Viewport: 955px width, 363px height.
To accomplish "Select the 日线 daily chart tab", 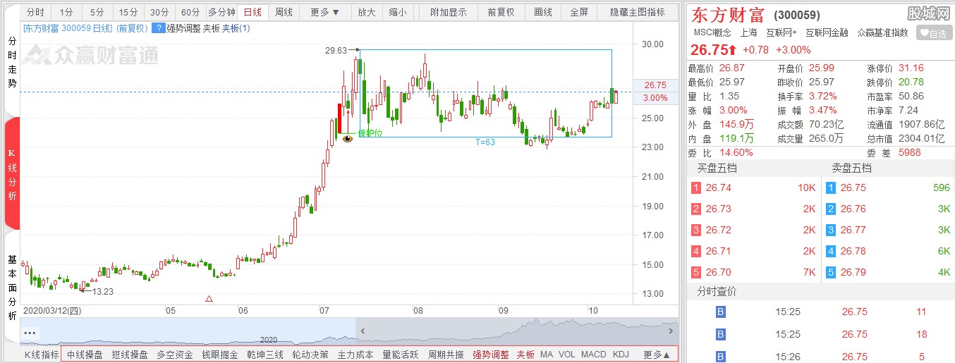I will coord(253,12).
